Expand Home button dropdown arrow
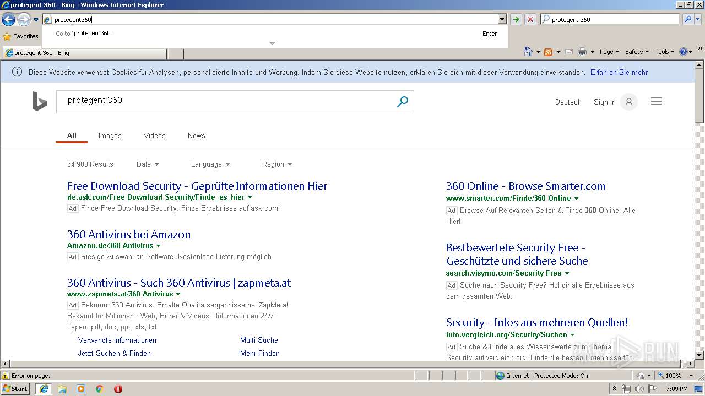Image resolution: width=705 pixels, height=396 pixels. [537, 52]
